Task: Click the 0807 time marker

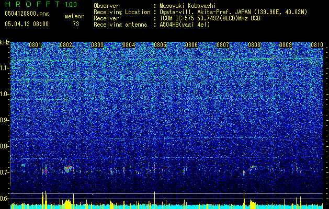Action: [223, 45]
